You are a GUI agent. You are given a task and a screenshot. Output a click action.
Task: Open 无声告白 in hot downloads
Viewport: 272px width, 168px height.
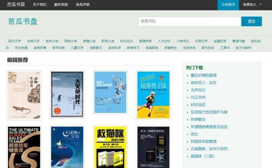(198, 90)
